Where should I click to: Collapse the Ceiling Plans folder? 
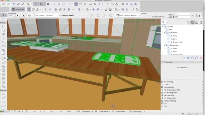(x=165, y=45)
